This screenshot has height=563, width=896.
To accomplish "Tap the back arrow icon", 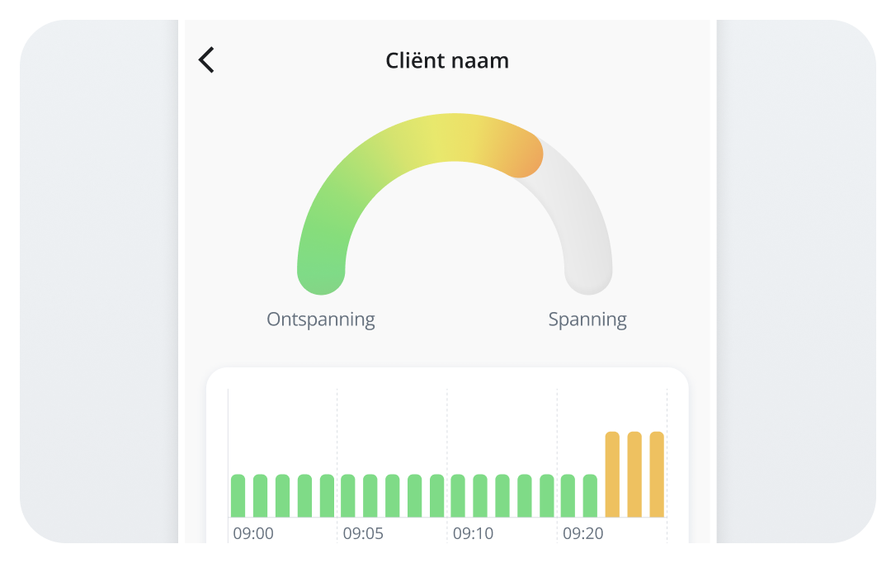I will pyautogui.click(x=206, y=60).
